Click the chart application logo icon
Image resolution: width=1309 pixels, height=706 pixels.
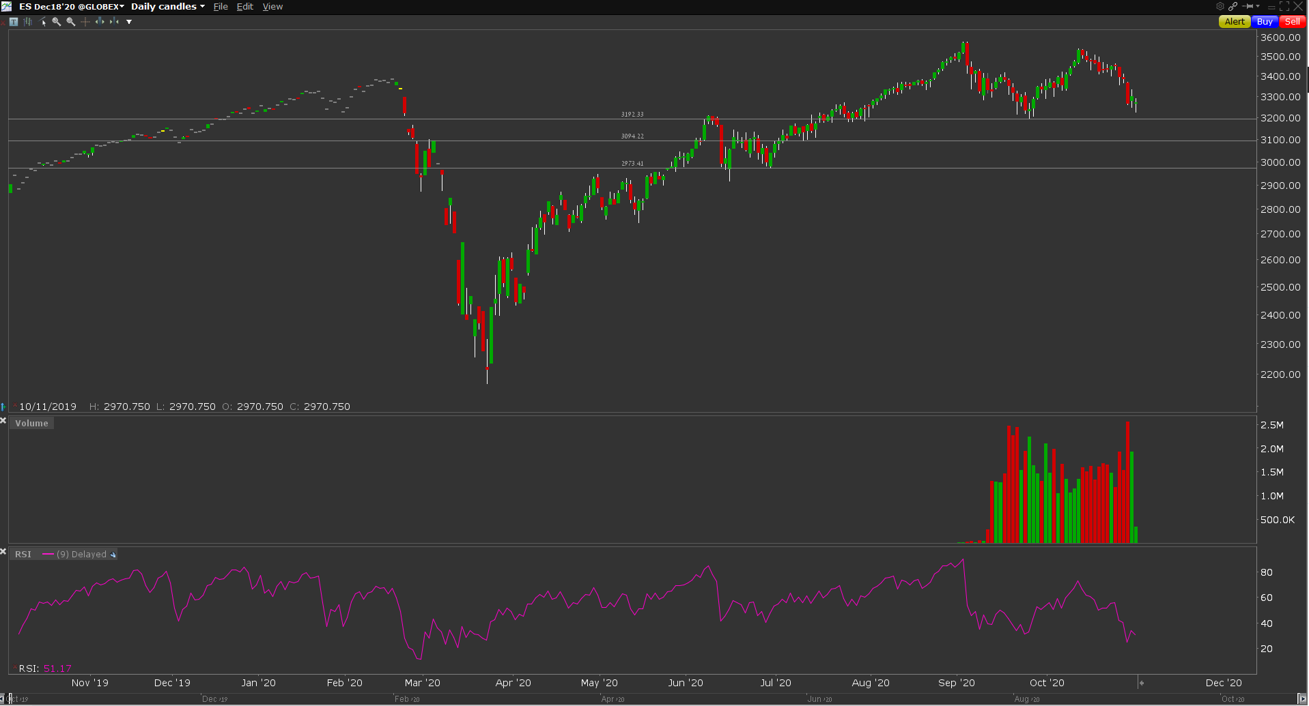6,6
